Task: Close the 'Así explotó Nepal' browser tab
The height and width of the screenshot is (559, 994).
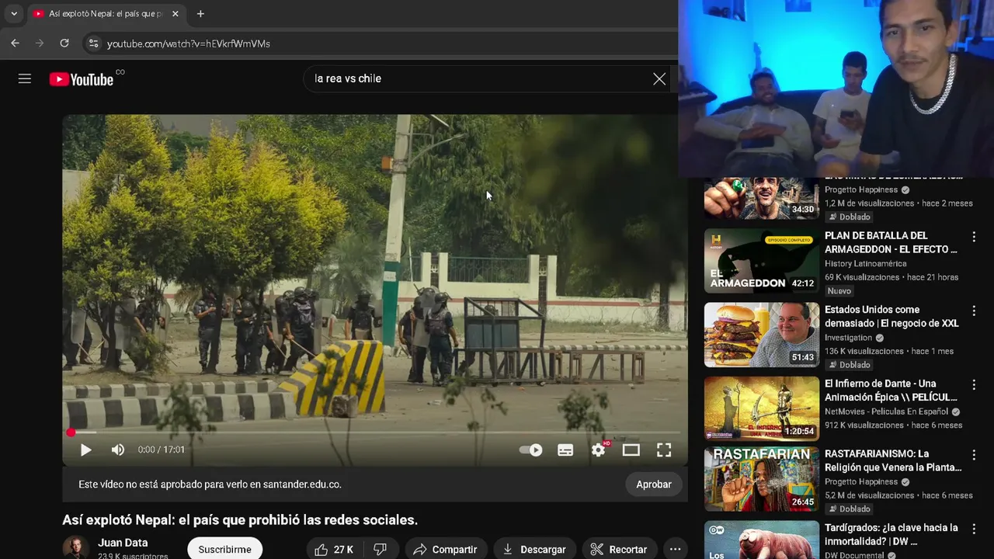Action: tap(176, 14)
